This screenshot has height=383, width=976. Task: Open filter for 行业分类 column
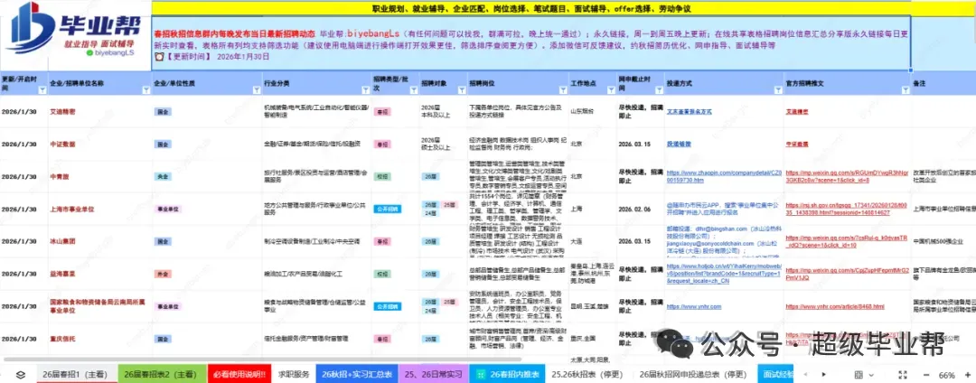coord(365,90)
